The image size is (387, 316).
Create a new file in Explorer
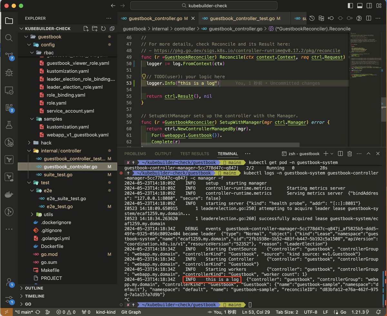[x=86, y=29]
